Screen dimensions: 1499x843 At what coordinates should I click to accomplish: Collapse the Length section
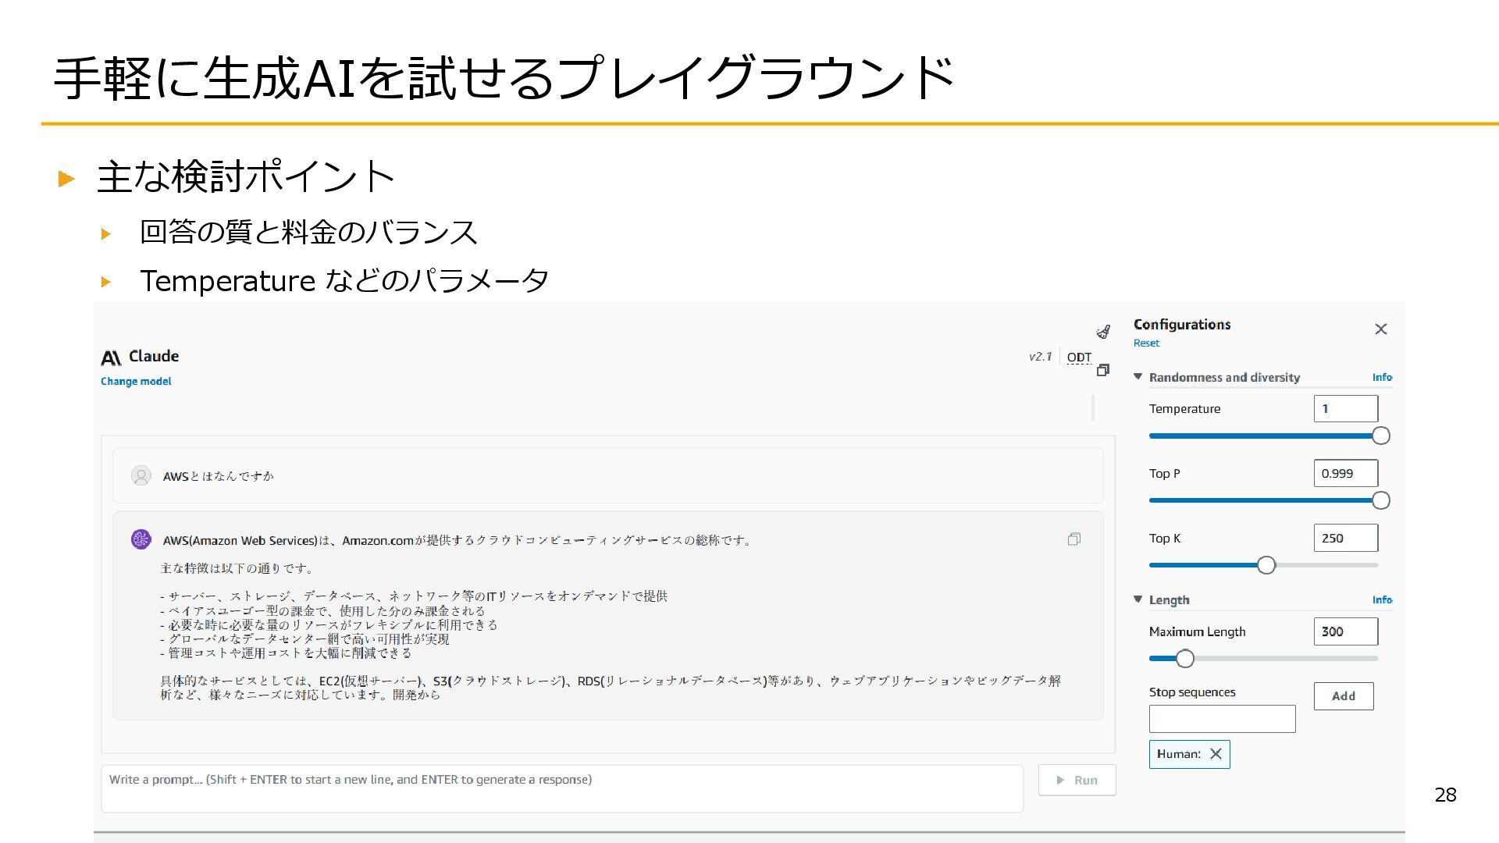click(1138, 599)
